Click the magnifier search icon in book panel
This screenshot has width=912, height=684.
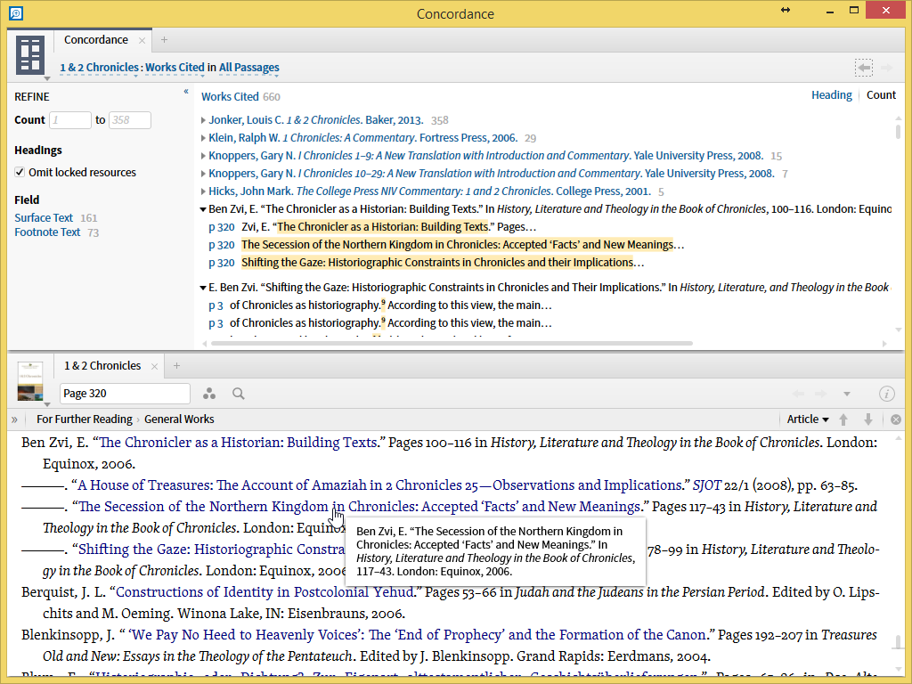pyautogui.click(x=239, y=394)
